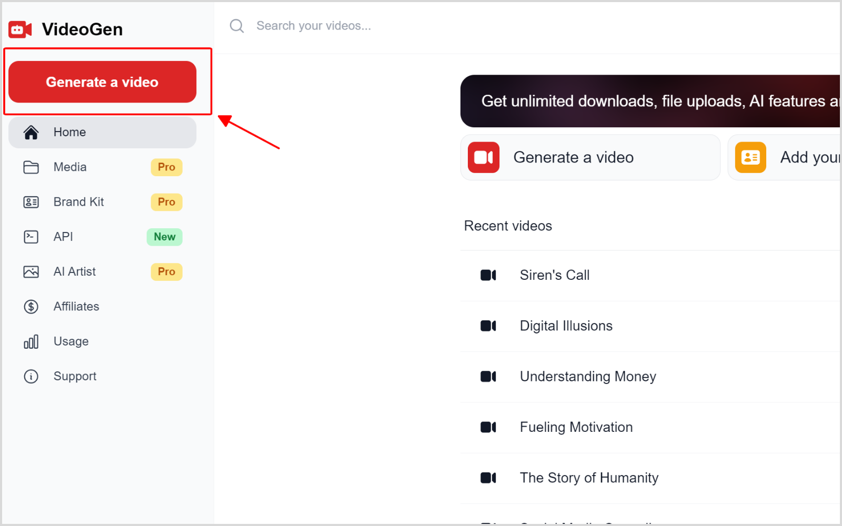The image size is (842, 526).
Task: Click the Pro badge next to AI Artist
Action: (166, 272)
